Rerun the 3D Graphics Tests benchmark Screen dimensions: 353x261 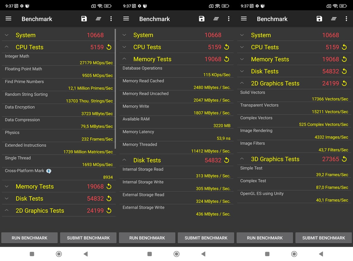344,159
